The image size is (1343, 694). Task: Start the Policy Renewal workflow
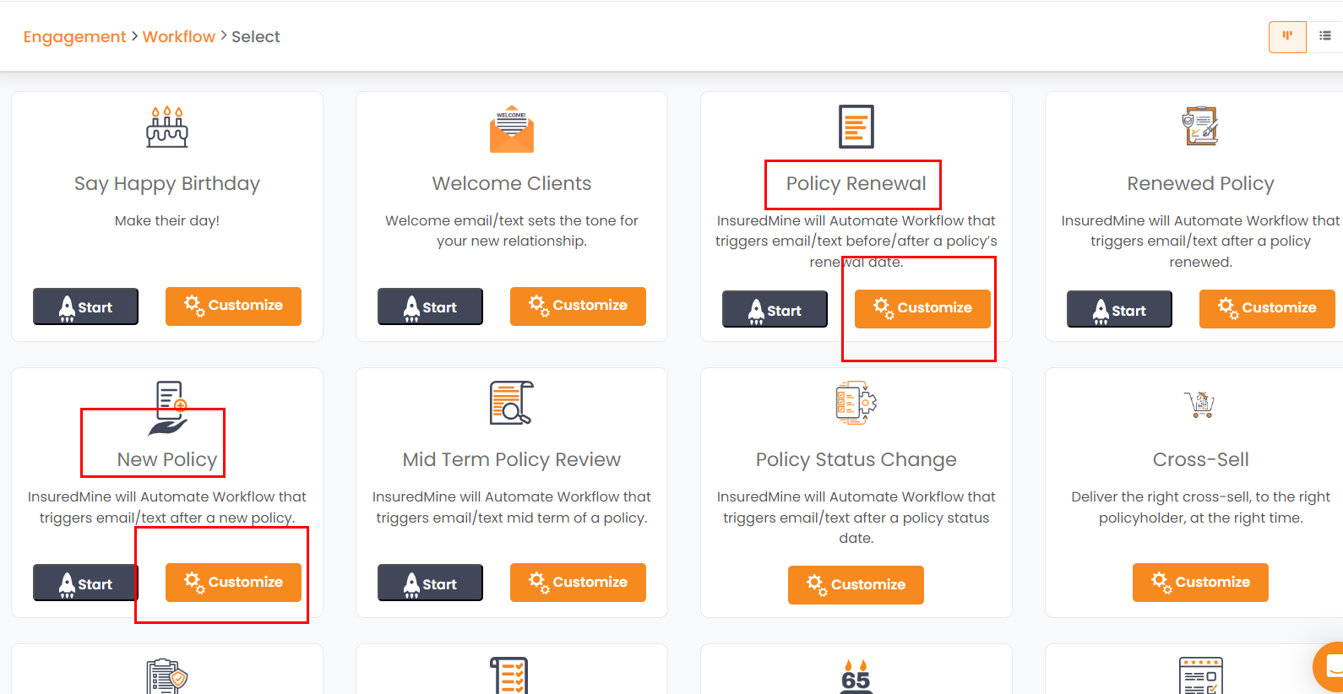(775, 309)
